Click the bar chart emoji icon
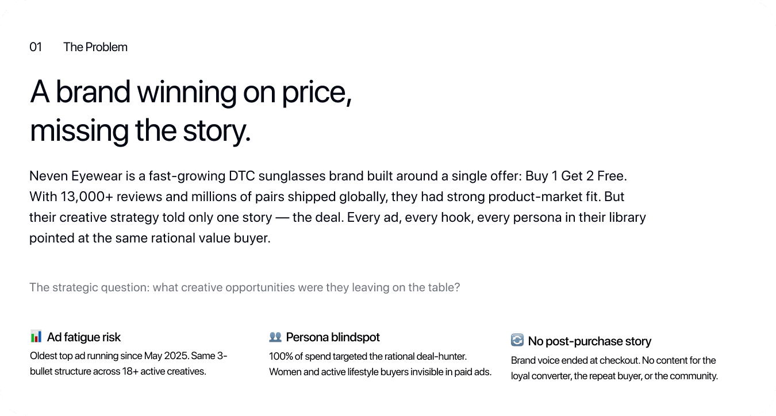 click(36, 337)
